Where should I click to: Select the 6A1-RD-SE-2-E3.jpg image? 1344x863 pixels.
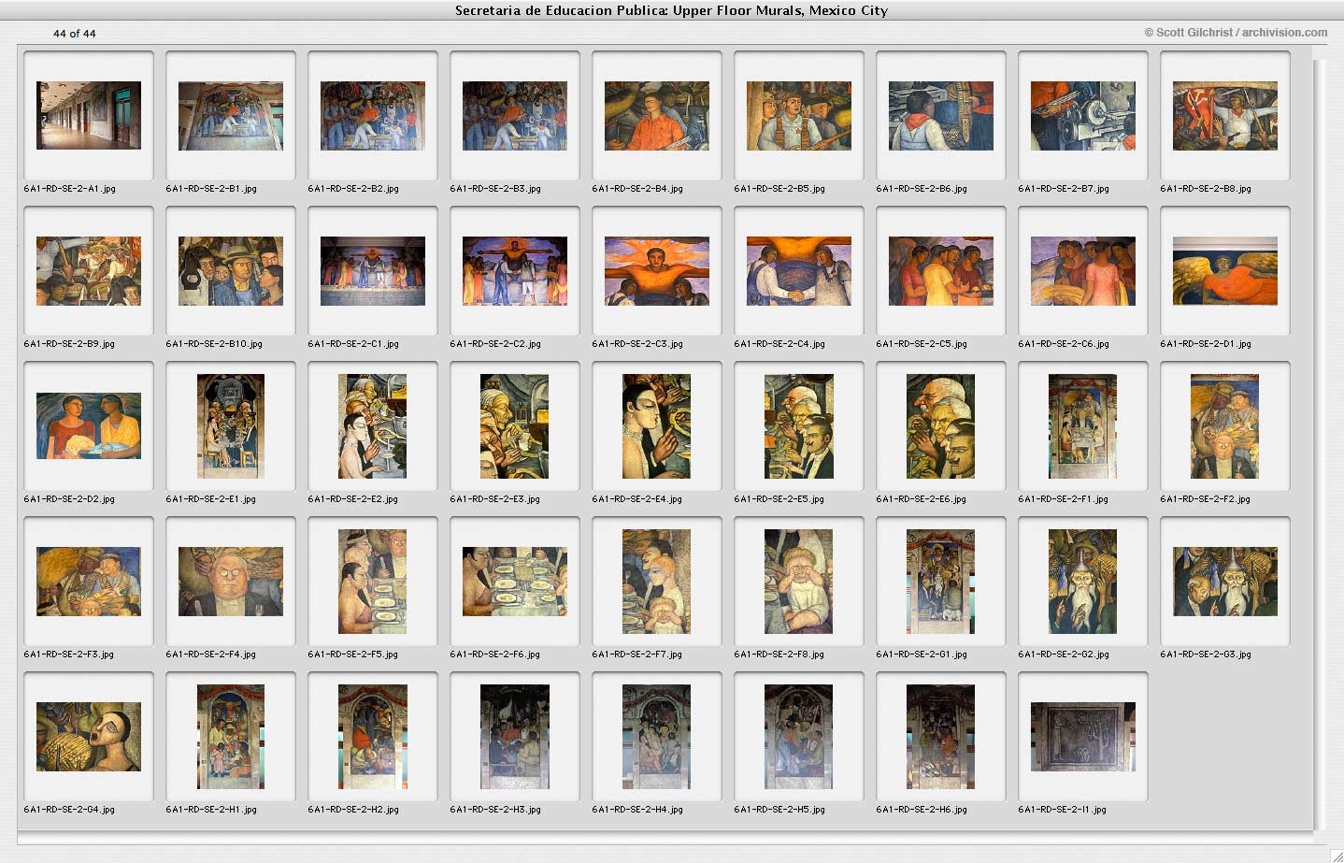[x=515, y=426]
